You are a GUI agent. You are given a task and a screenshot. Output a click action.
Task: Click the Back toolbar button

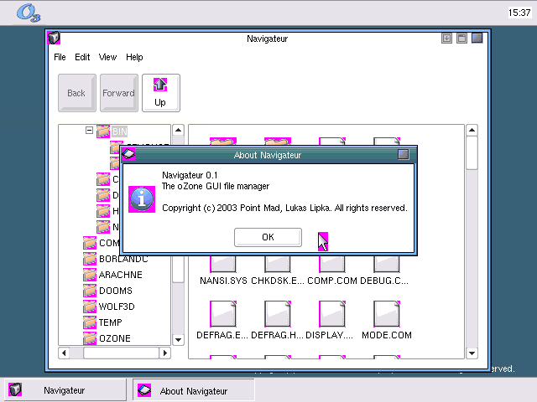coord(76,93)
